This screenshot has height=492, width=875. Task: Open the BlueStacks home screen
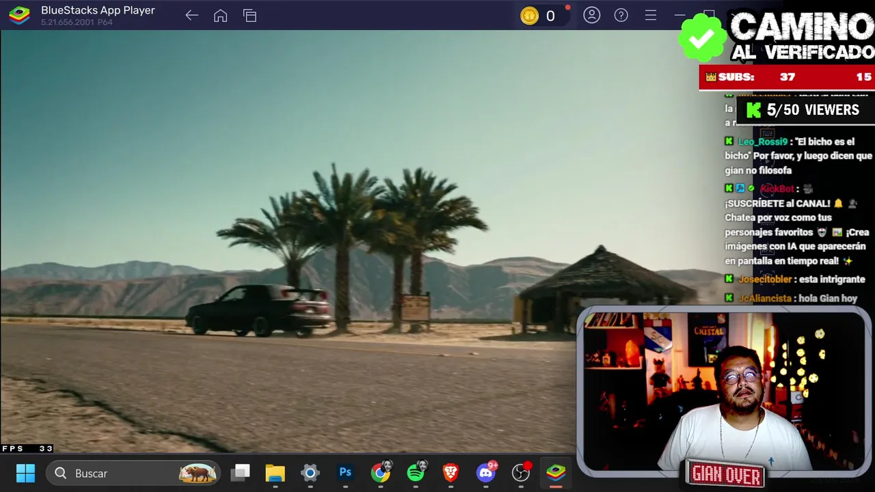pyautogui.click(x=220, y=16)
